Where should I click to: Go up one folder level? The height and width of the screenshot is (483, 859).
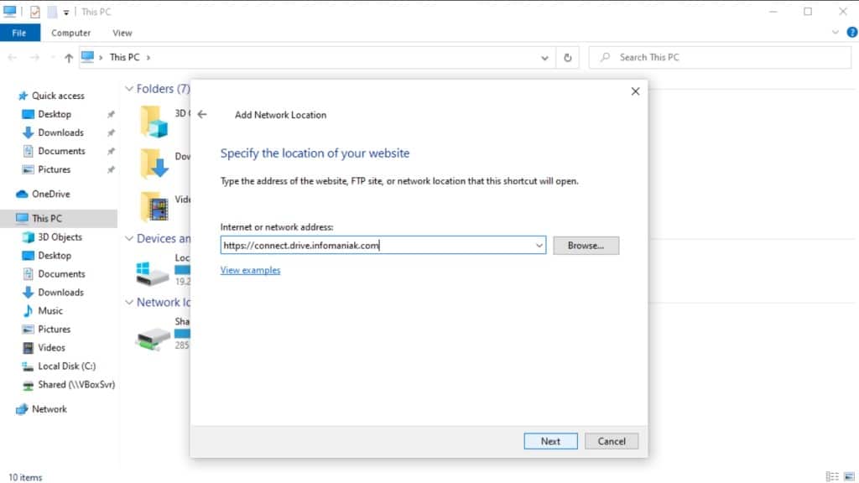click(x=69, y=58)
